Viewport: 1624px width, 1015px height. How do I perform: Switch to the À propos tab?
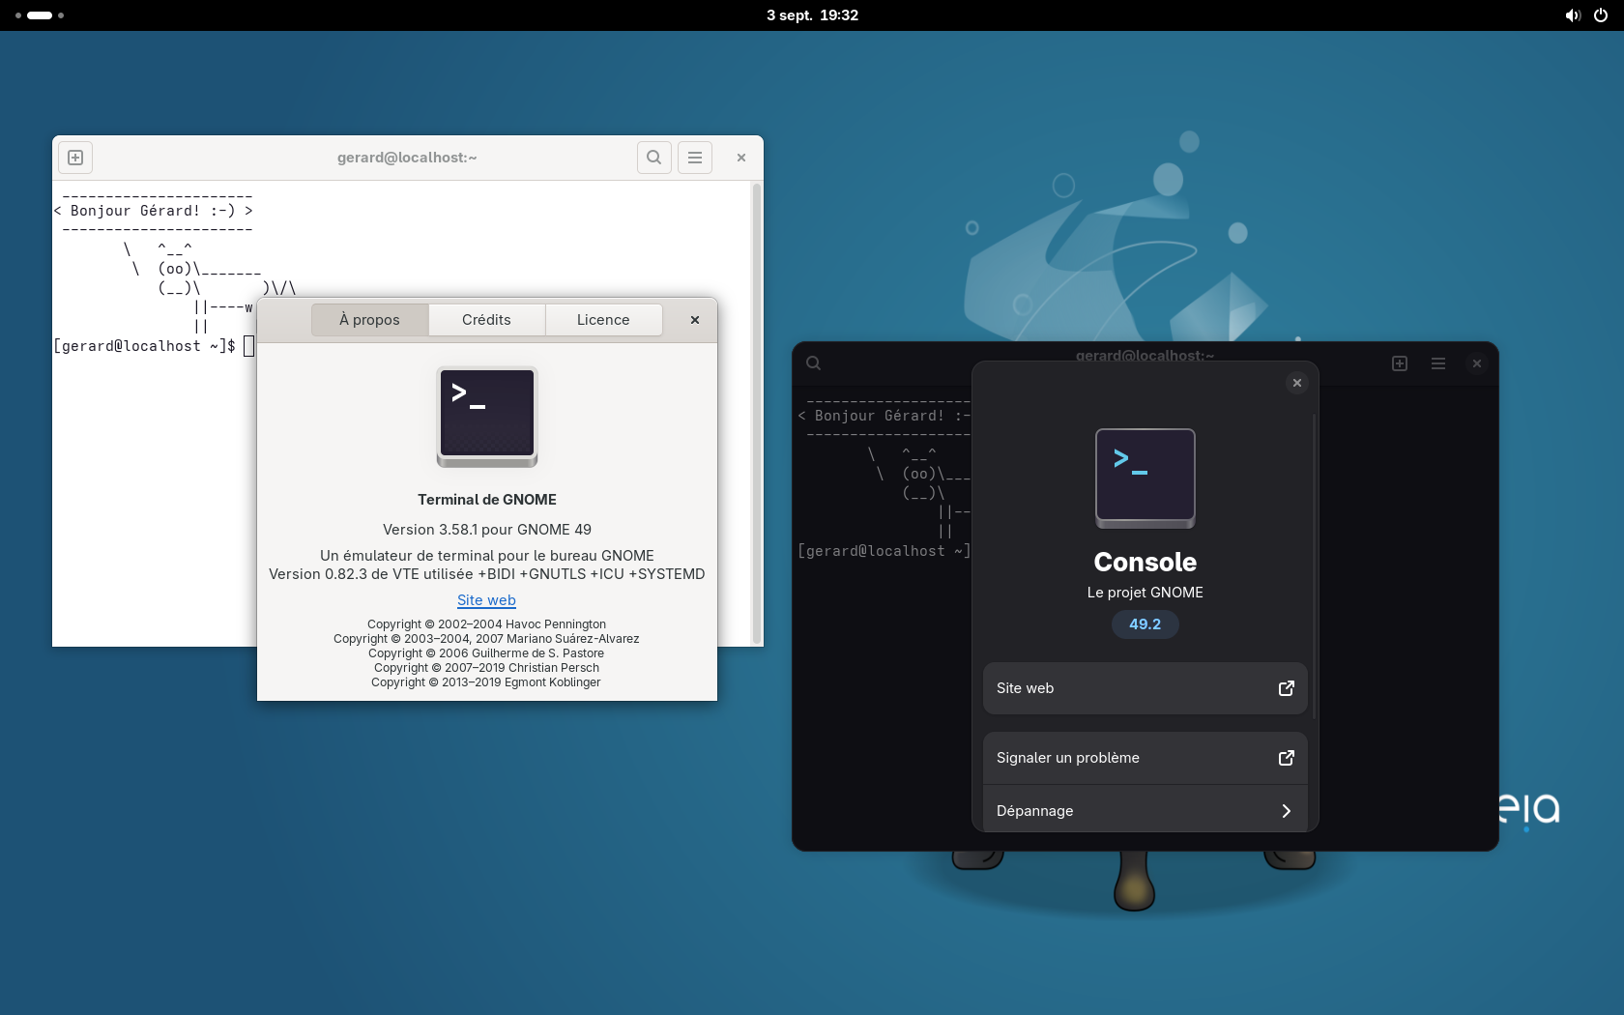pos(370,320)
